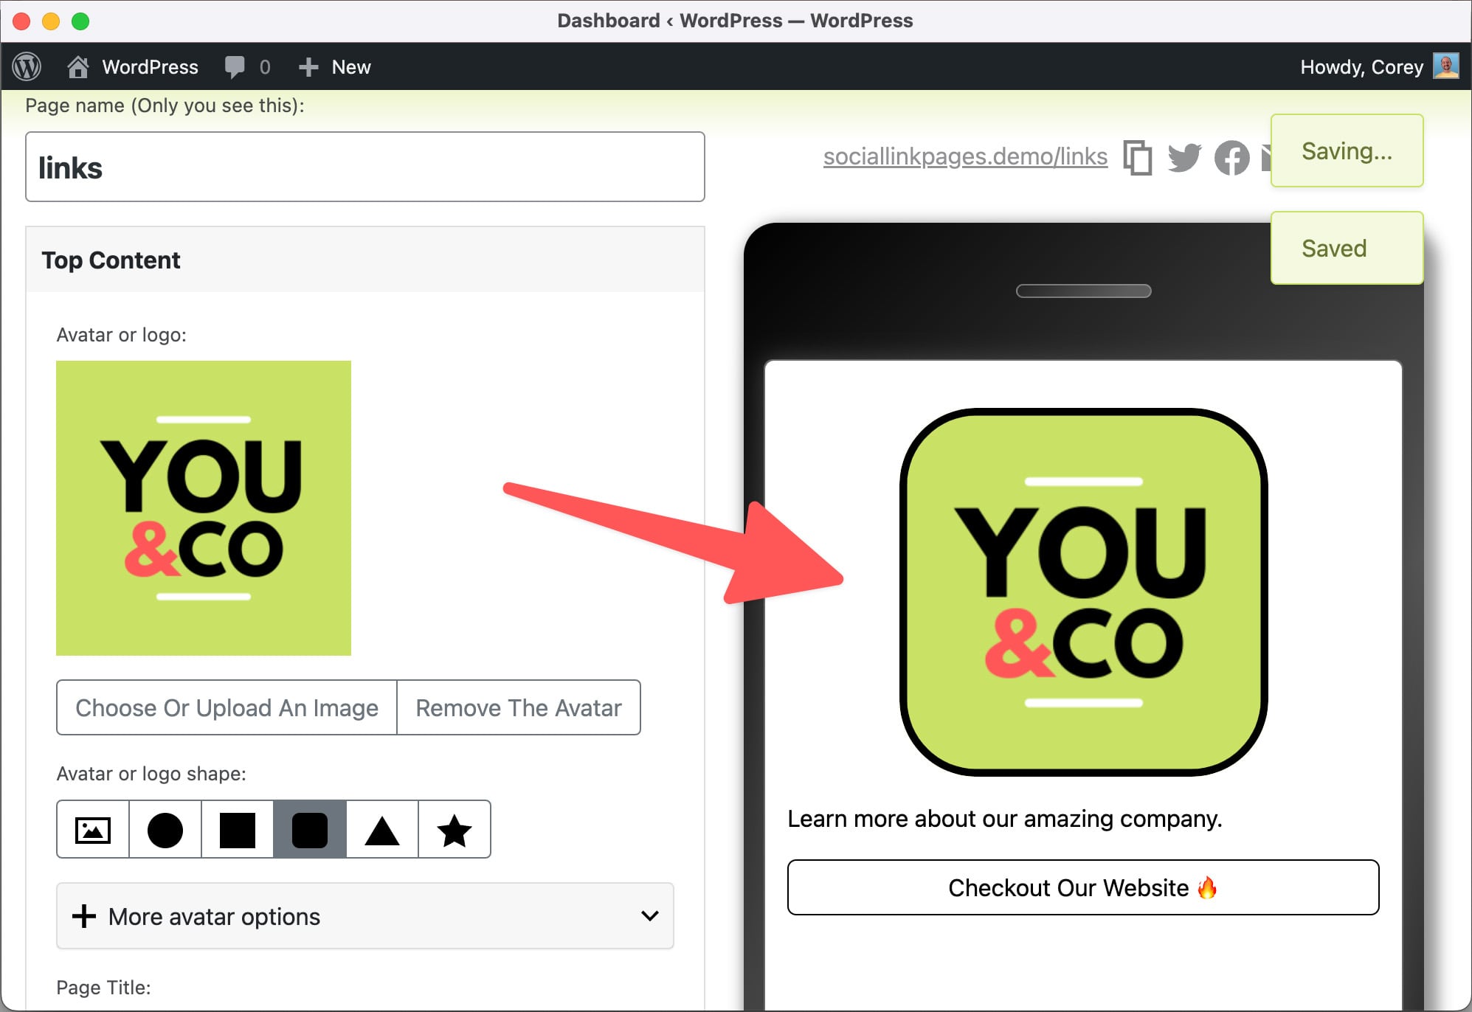Select the circle avatar shape

point(165,830)
